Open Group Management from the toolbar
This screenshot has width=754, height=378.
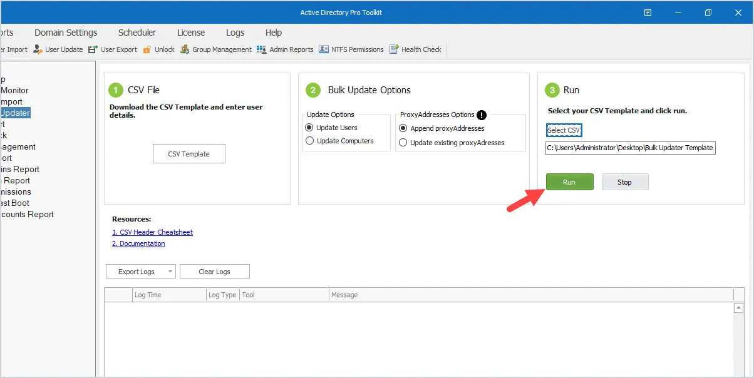[216, 49]
